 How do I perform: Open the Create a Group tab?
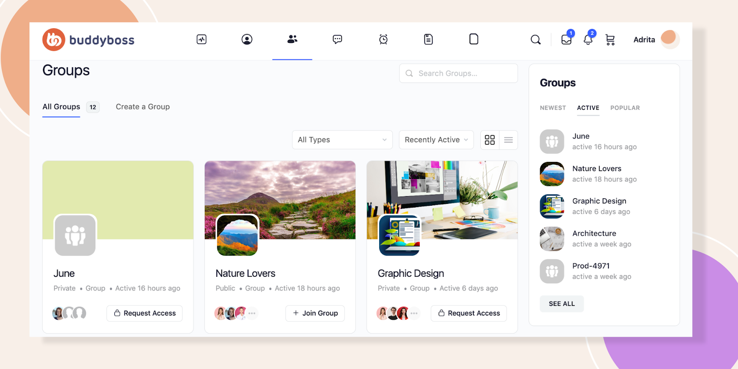tap(143, 107)
